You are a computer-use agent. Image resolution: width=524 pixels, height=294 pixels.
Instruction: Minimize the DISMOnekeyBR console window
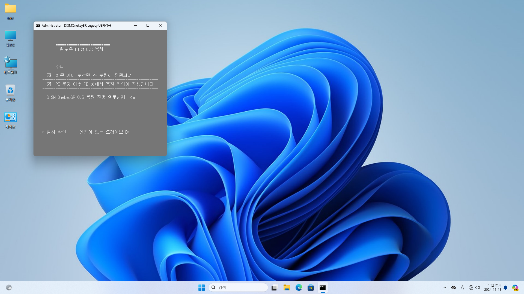[x=136, y=25]
